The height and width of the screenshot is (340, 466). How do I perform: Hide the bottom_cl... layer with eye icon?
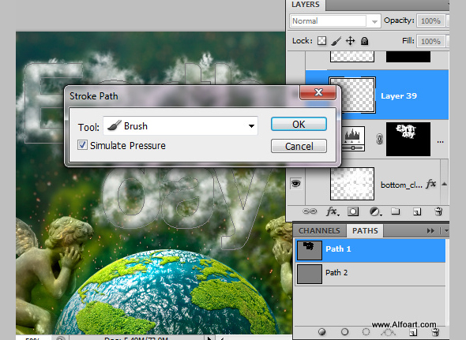295,184
